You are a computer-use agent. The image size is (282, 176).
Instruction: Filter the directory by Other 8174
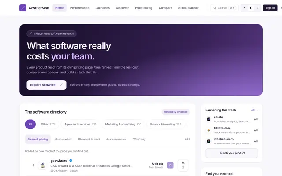[x=48, y=124]
